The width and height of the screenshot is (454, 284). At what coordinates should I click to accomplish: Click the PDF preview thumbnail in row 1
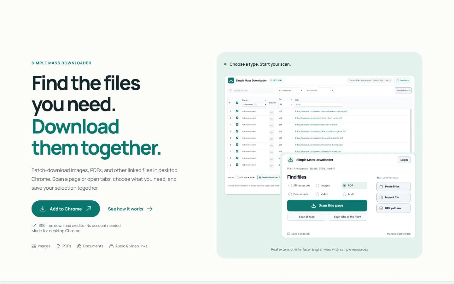[x=271, y=112]
